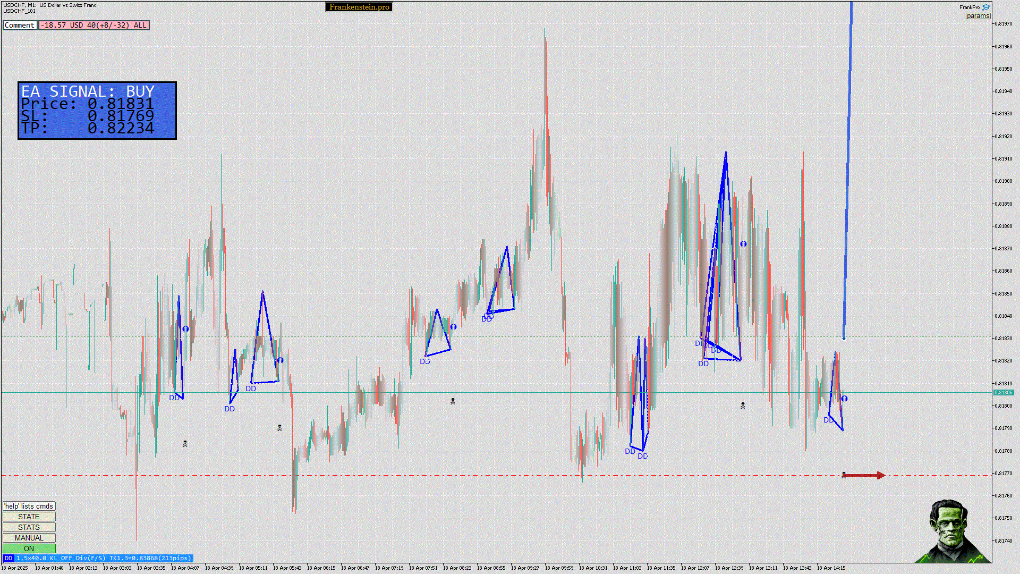Screen dimensions: 1020x574
Task: Open the params panel
Action: click(978, 16)
